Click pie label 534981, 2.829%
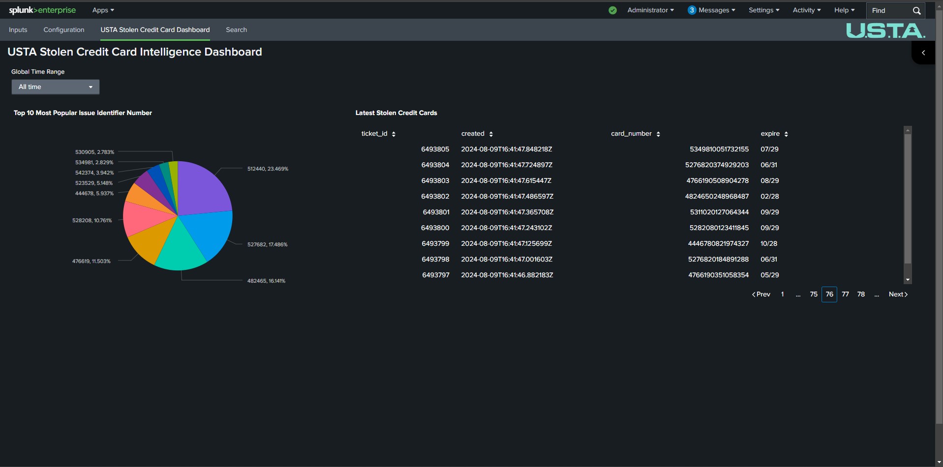This screenshot has width=943, height=467. pos(94,163)
